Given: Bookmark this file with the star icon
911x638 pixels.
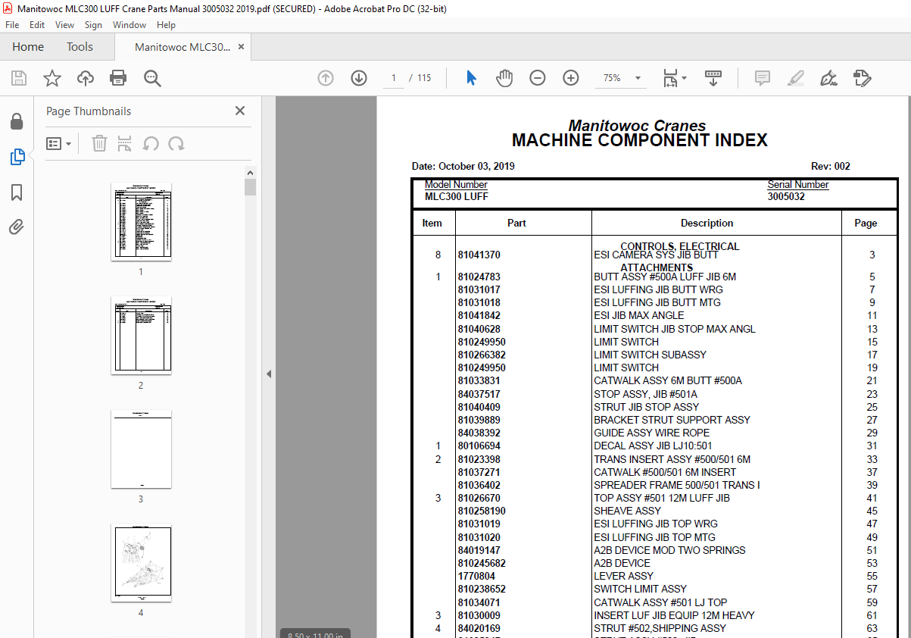Looking at the screenshot, I should 51,78.
